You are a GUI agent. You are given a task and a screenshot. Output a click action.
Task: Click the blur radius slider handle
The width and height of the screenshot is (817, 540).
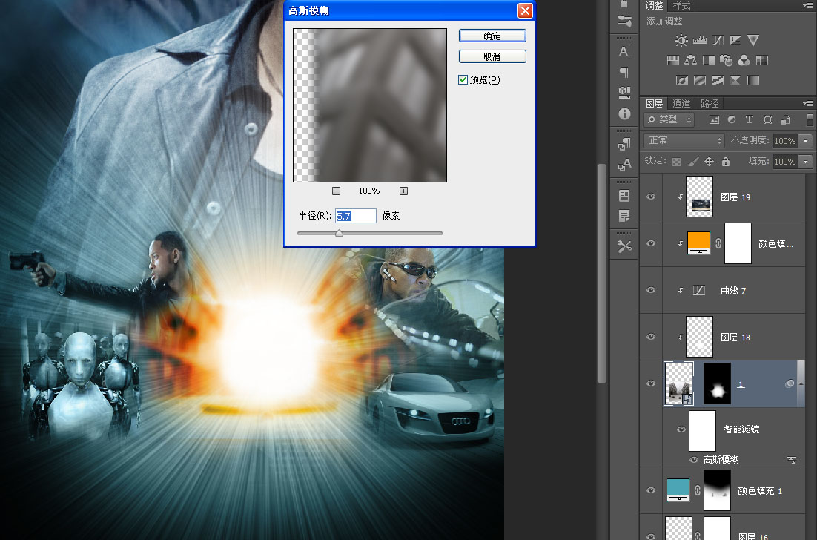click(340, 233)
